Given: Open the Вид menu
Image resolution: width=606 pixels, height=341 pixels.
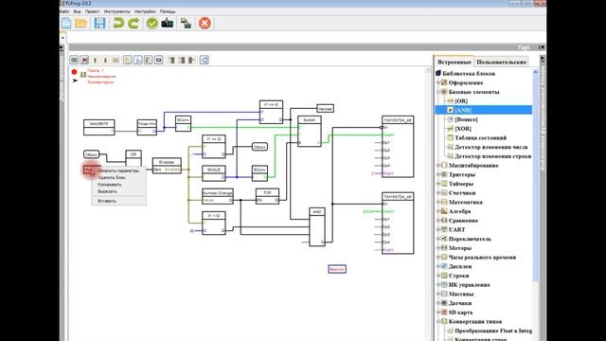Looking at the screenshot, I should pyautogui.click(x=77, y=11).
